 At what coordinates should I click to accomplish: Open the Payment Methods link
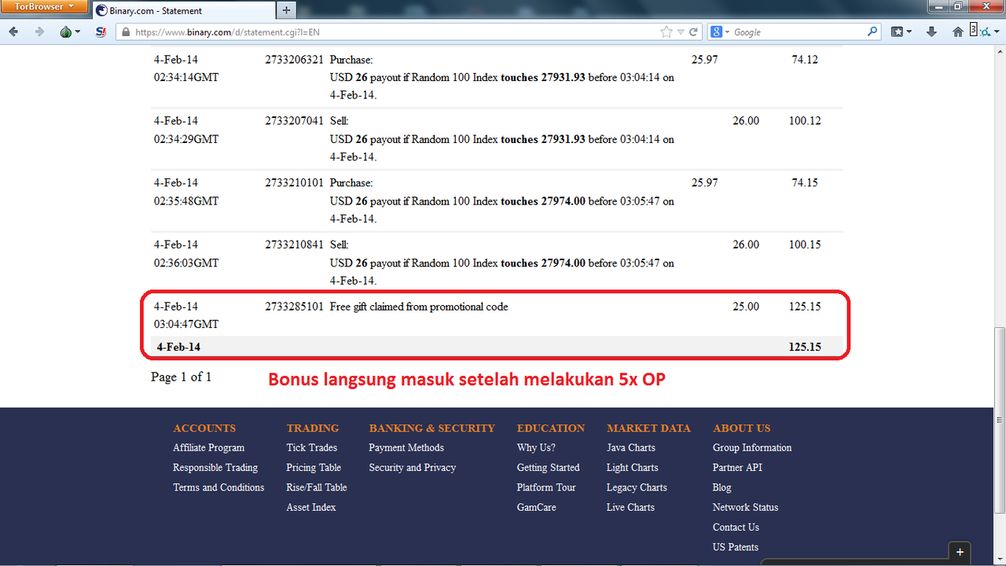[x=406, y=448]
